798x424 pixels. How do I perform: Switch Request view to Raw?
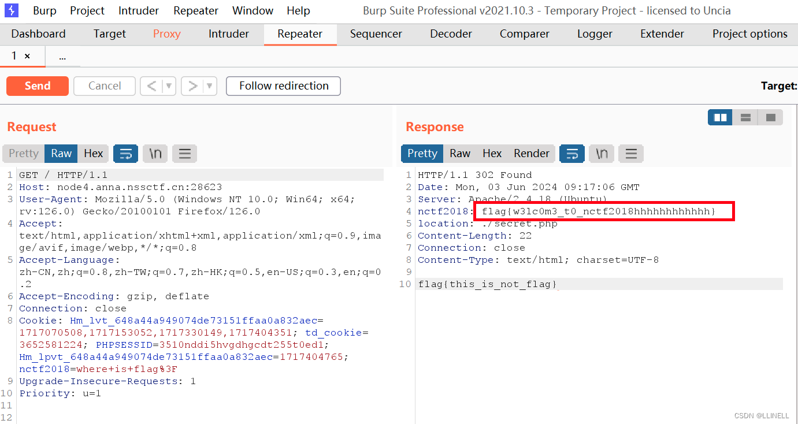pyautogui.click(x=61, y=153)
